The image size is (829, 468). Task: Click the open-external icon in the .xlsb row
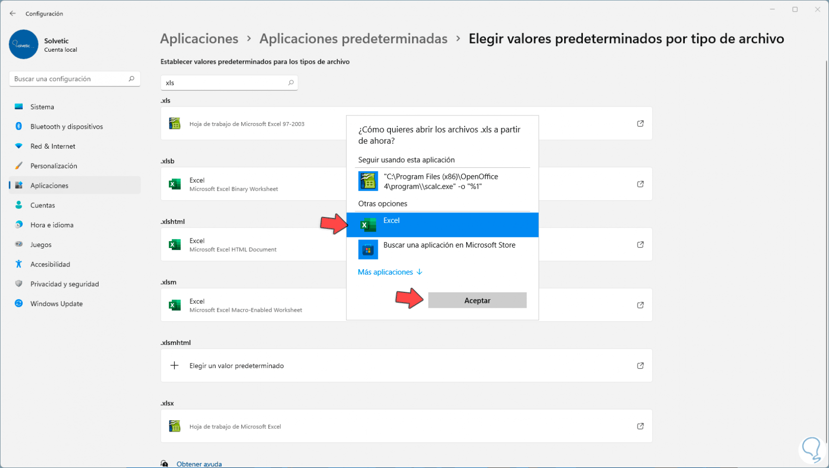pos(640,184)
